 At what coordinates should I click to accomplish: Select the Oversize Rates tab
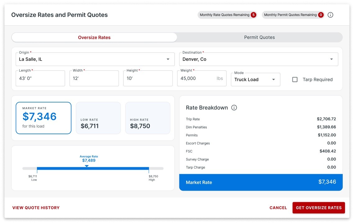pyautogui.click(x=94, y=37)
